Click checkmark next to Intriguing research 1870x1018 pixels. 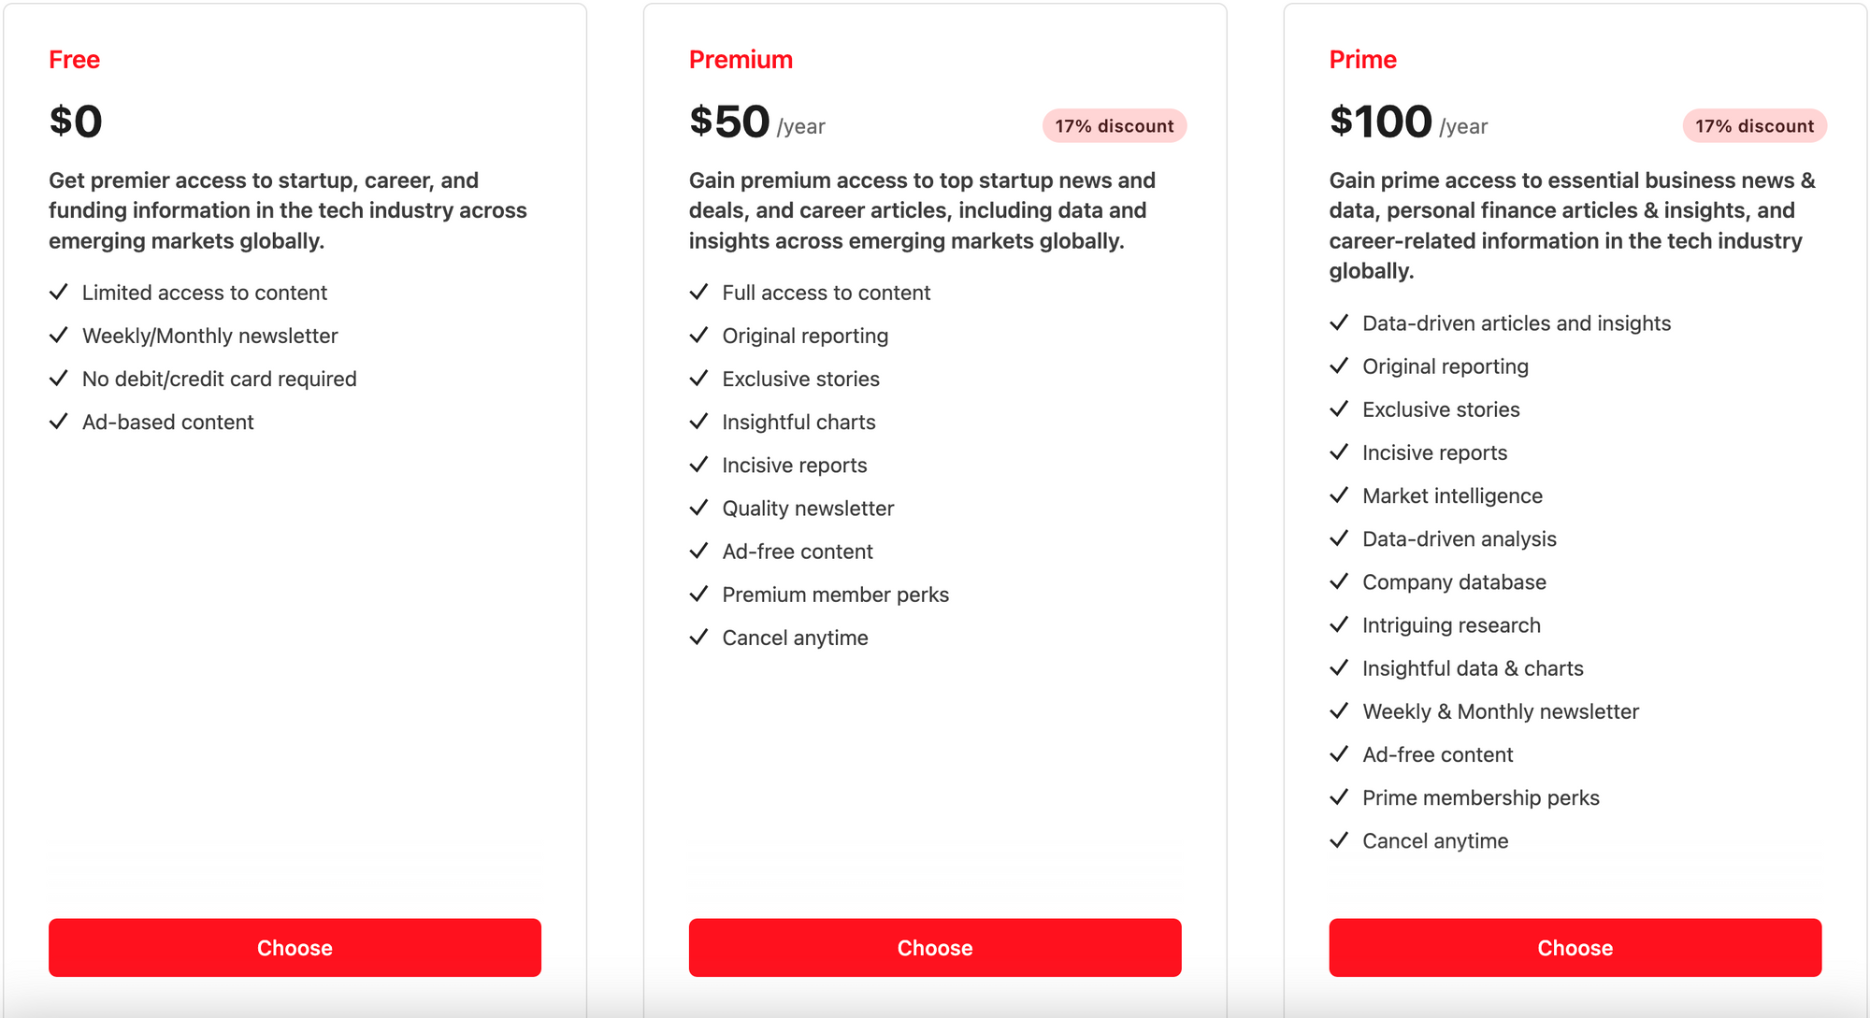tap(1339, 624)
